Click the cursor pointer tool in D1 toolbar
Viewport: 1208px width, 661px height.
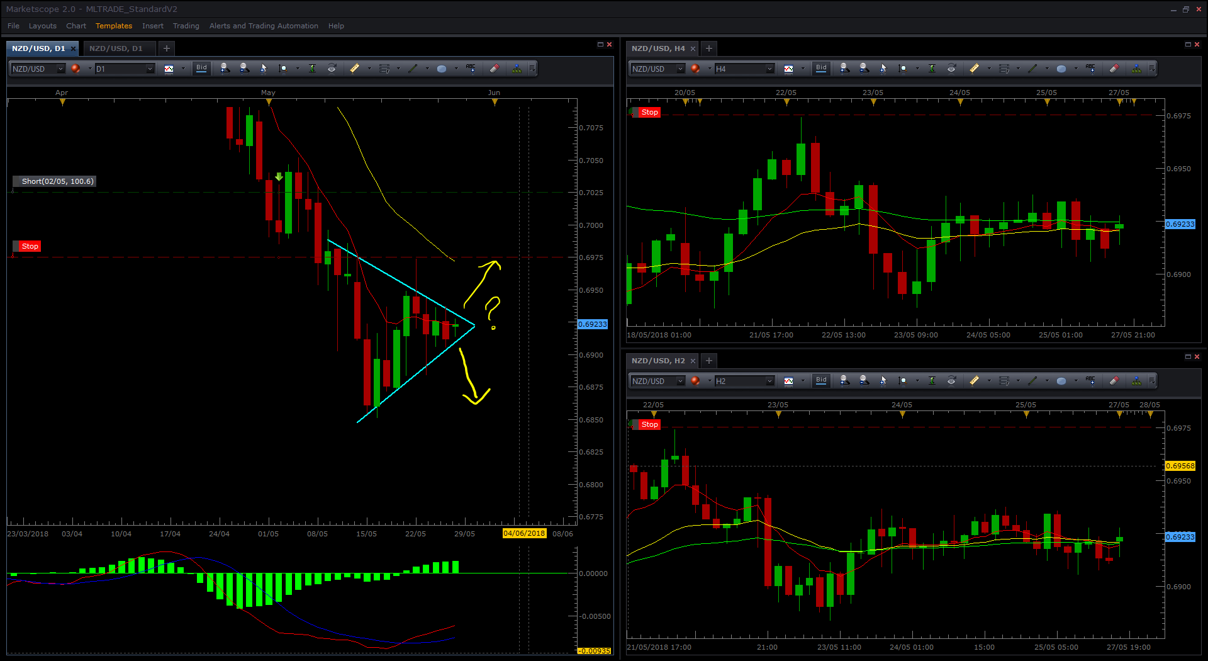point(264,68)
